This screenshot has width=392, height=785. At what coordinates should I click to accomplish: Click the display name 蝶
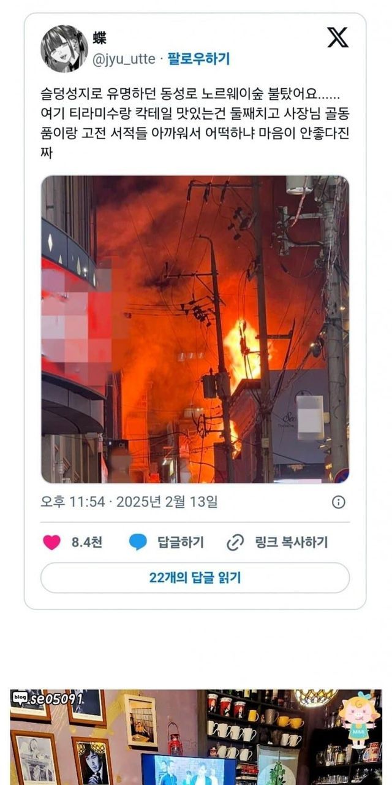tap(99, 38)
